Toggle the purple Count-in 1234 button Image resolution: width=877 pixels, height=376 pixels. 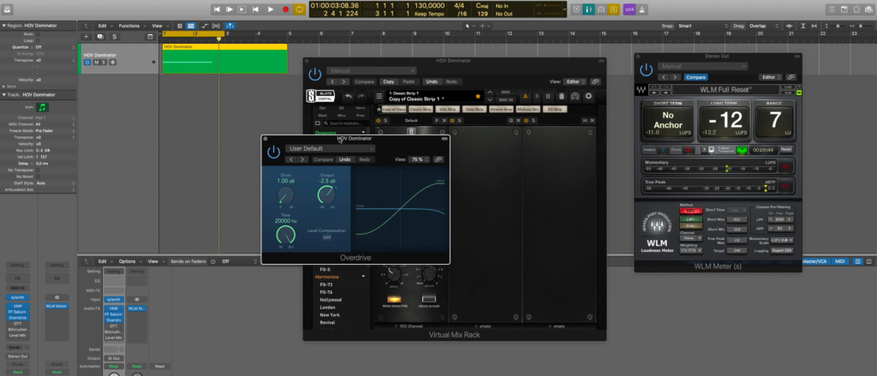pos(629,9)
